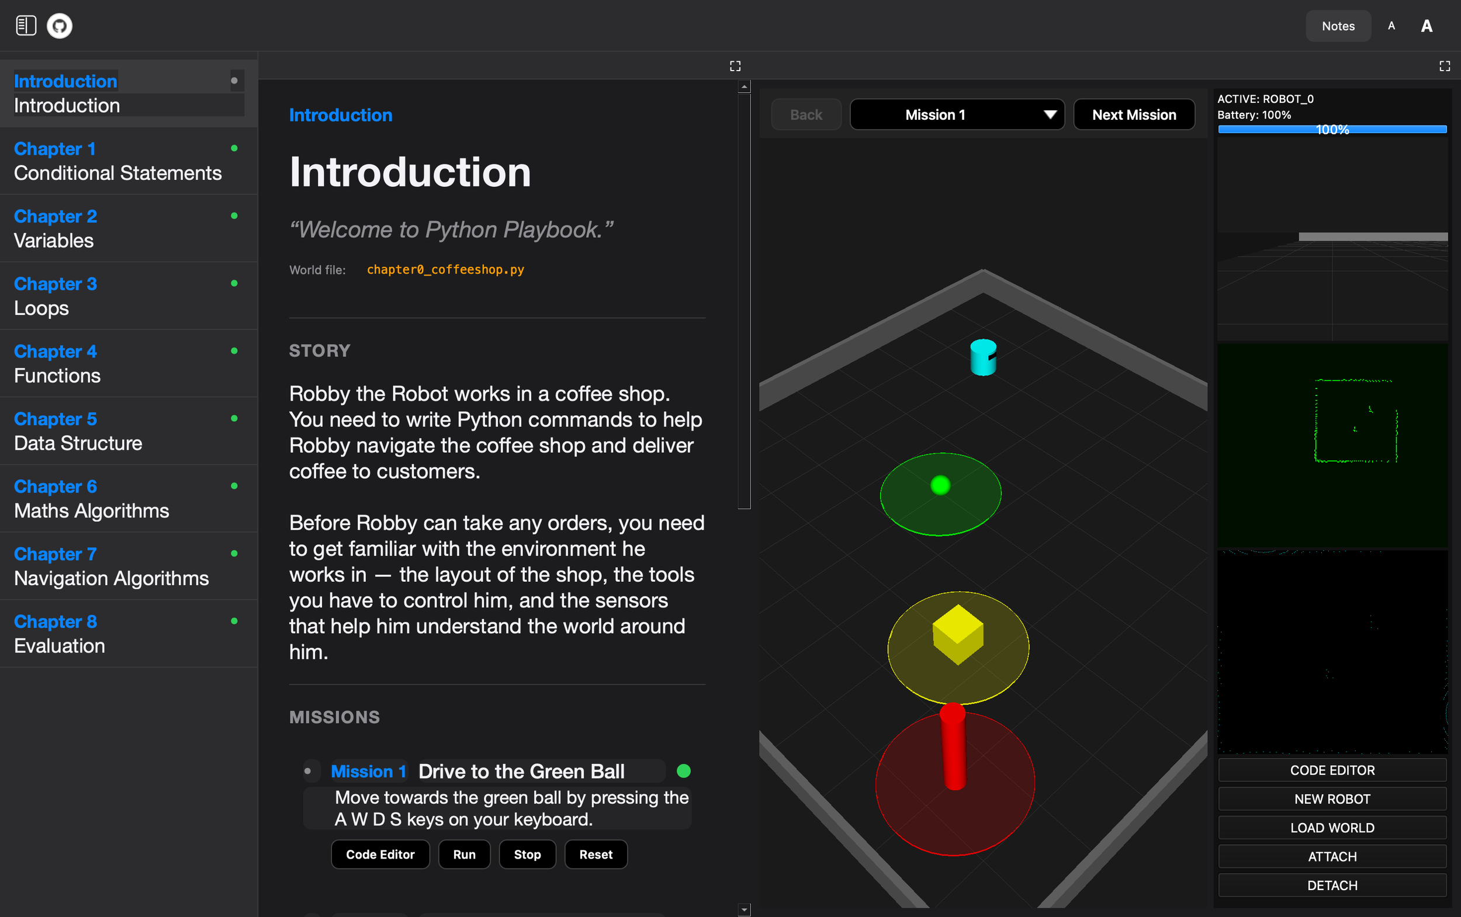Decrease font size with small A

click(x=1391, y=26)
